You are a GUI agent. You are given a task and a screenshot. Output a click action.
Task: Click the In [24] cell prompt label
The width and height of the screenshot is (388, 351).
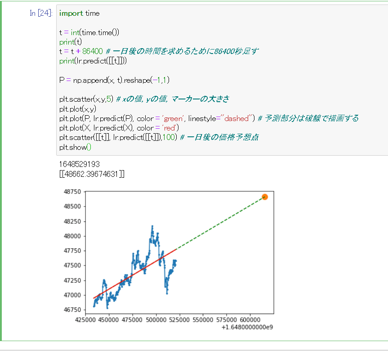point(41,13)
